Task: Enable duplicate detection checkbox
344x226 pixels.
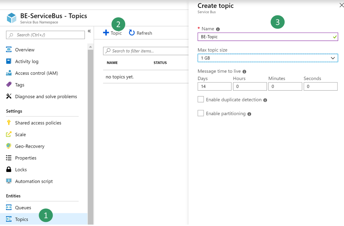Action: (201, 99)
